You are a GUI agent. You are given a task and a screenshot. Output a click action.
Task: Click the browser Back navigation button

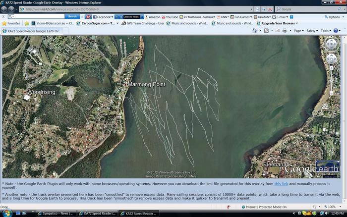4,9
